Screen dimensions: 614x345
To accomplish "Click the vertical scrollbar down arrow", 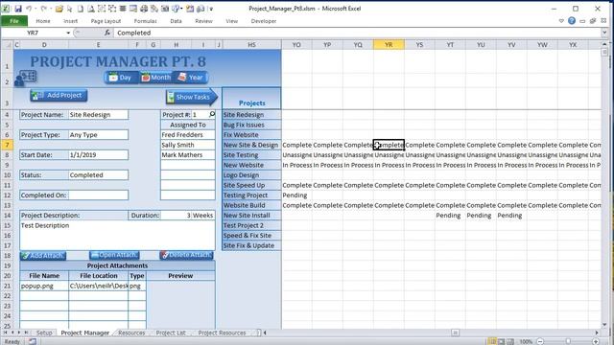I will [604, 324].
